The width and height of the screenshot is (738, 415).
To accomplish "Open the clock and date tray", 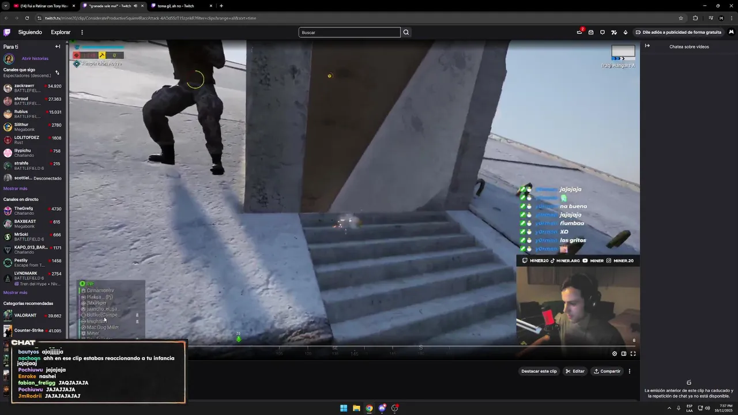I will pos(724,408).
